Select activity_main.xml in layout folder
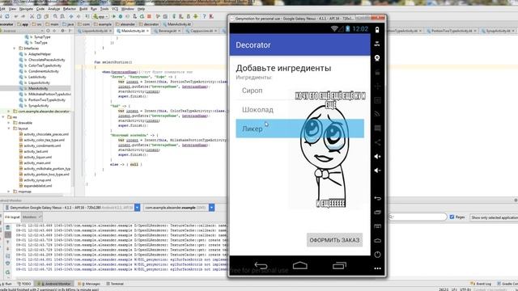Screen dimensions: 518x291 pos(37,163)
